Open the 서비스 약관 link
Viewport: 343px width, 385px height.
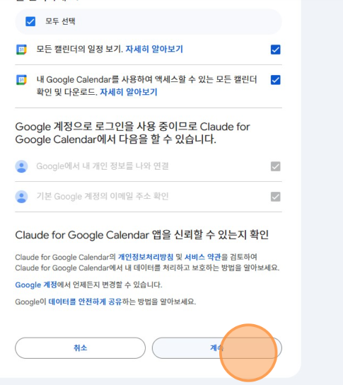tap(203, 257)
